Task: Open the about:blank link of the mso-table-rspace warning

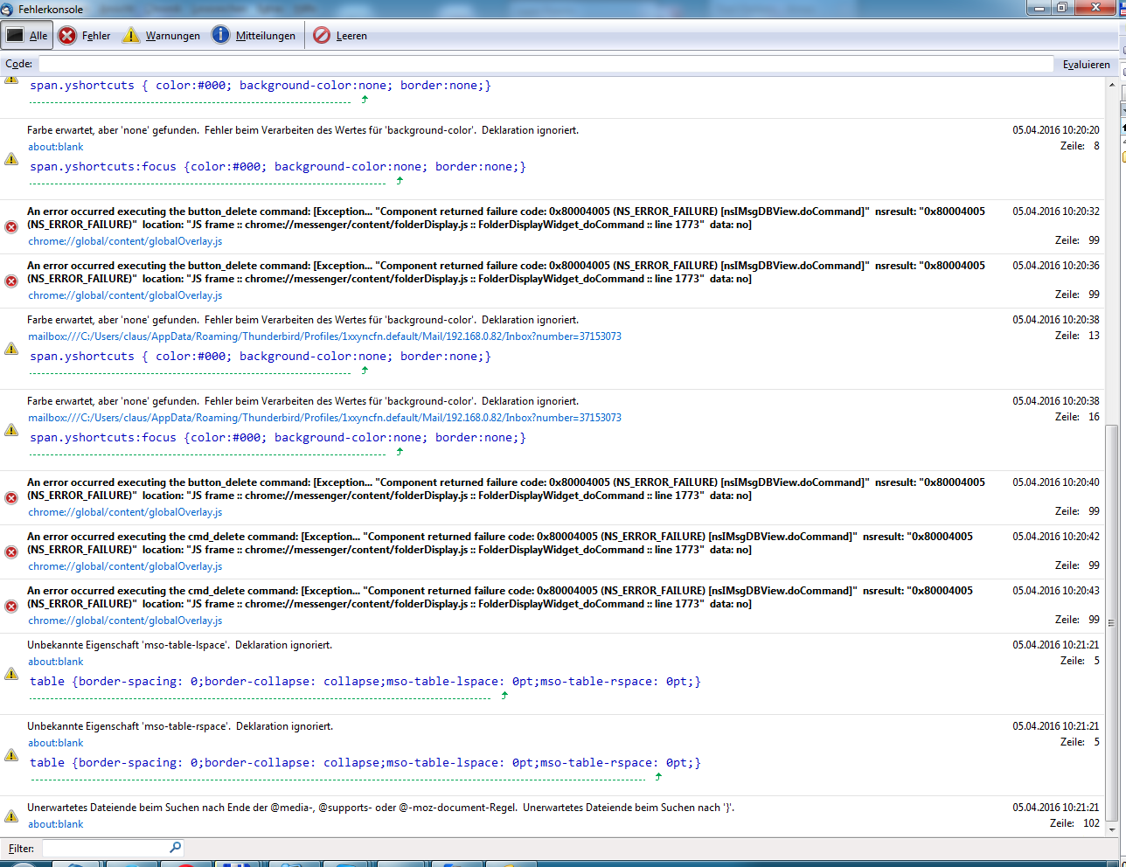Action: pos(56,743)
